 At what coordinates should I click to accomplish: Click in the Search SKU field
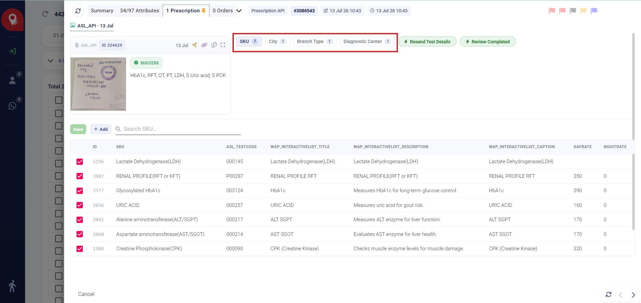point(178,129)
